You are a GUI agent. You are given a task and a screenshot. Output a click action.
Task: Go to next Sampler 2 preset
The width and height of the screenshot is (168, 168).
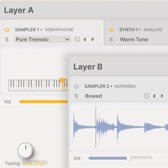(x=162, y=96)
